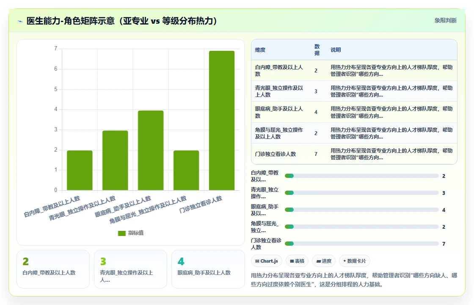Viewport: 474px width, 305px height.
Task: Click the 白内障_带教及以上人数 x-axis label
Action: coord(52,207)
